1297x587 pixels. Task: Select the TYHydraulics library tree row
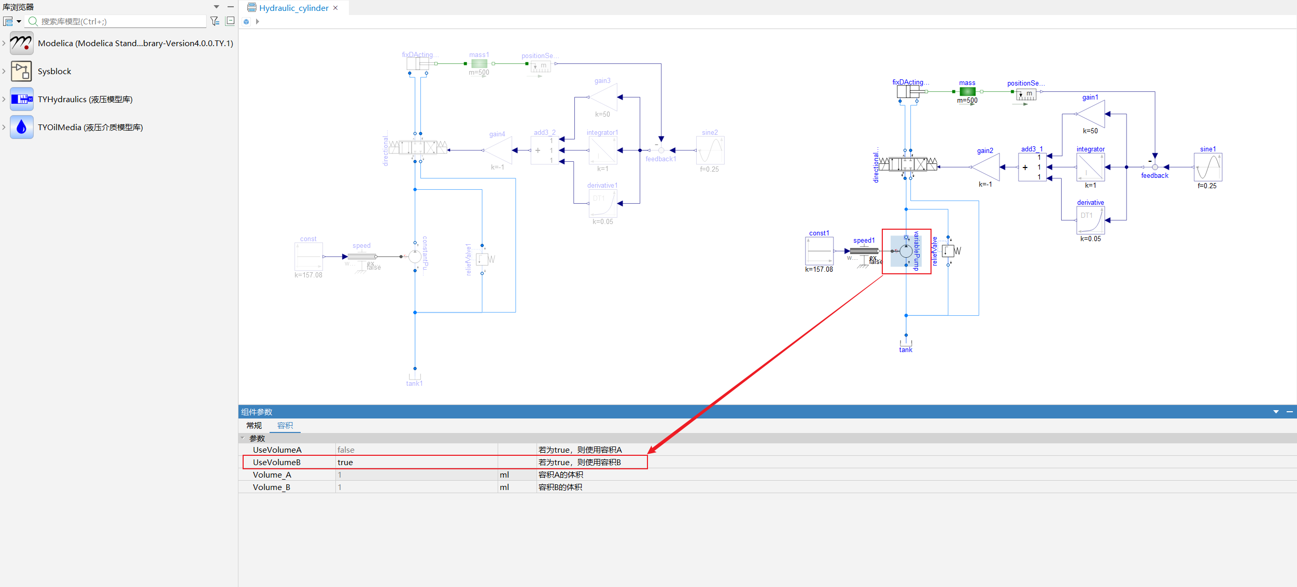point(119,99)
